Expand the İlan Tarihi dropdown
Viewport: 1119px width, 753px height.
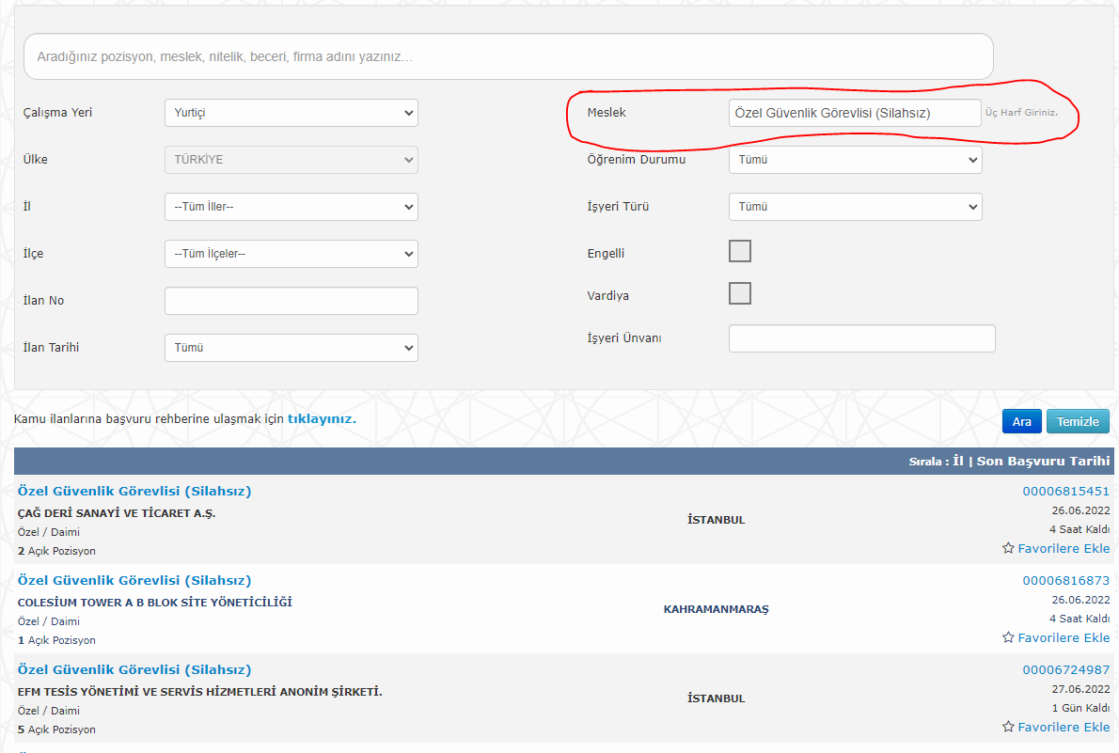[291, 348]
